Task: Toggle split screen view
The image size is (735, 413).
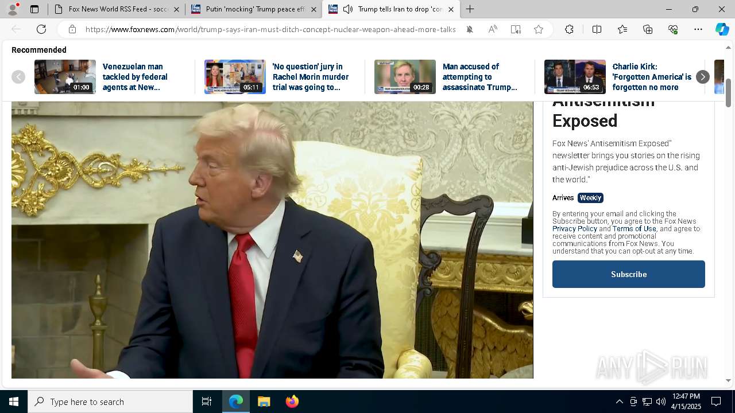Action: tap(597, 29)
